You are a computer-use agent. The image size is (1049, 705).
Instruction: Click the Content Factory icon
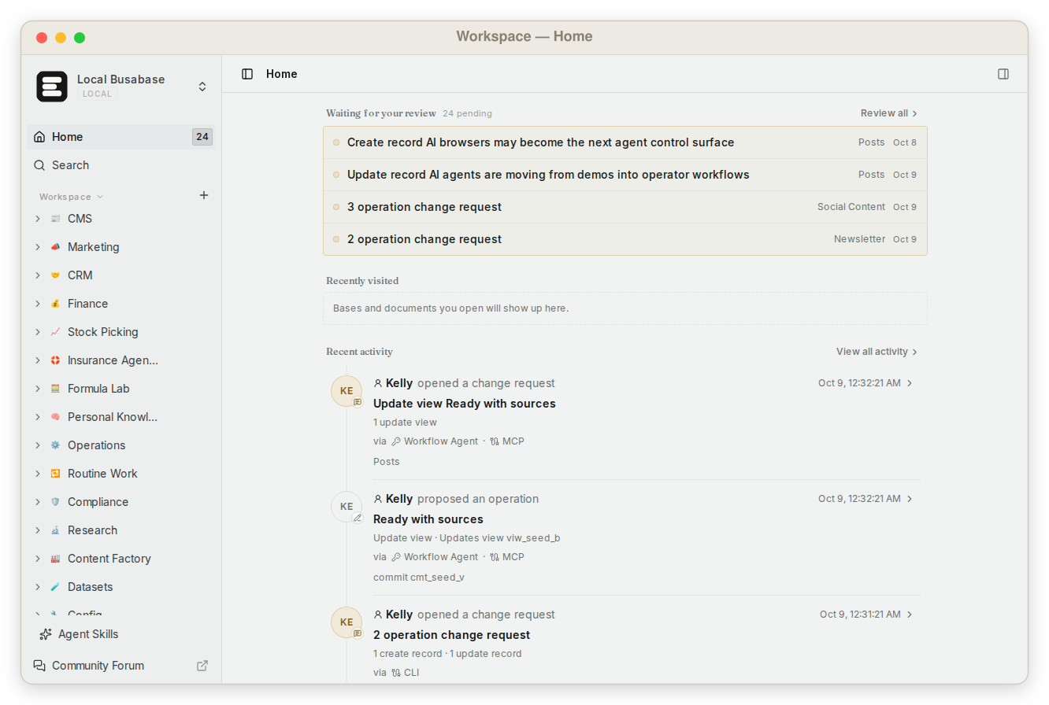pos(55,559)
